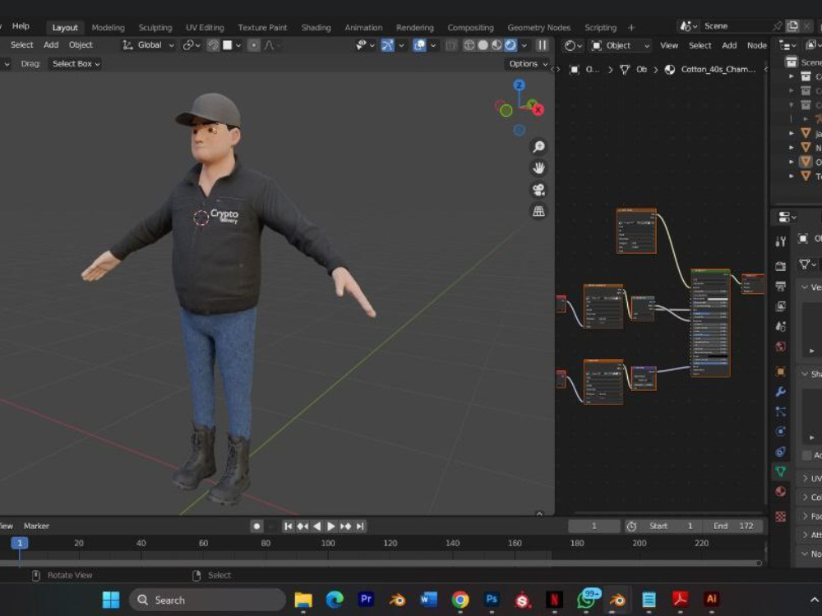The height and width of the screenshot is (616, 822).
Task: Switch to Sculpting workspace tab
Action: click(x=155, y=27)
